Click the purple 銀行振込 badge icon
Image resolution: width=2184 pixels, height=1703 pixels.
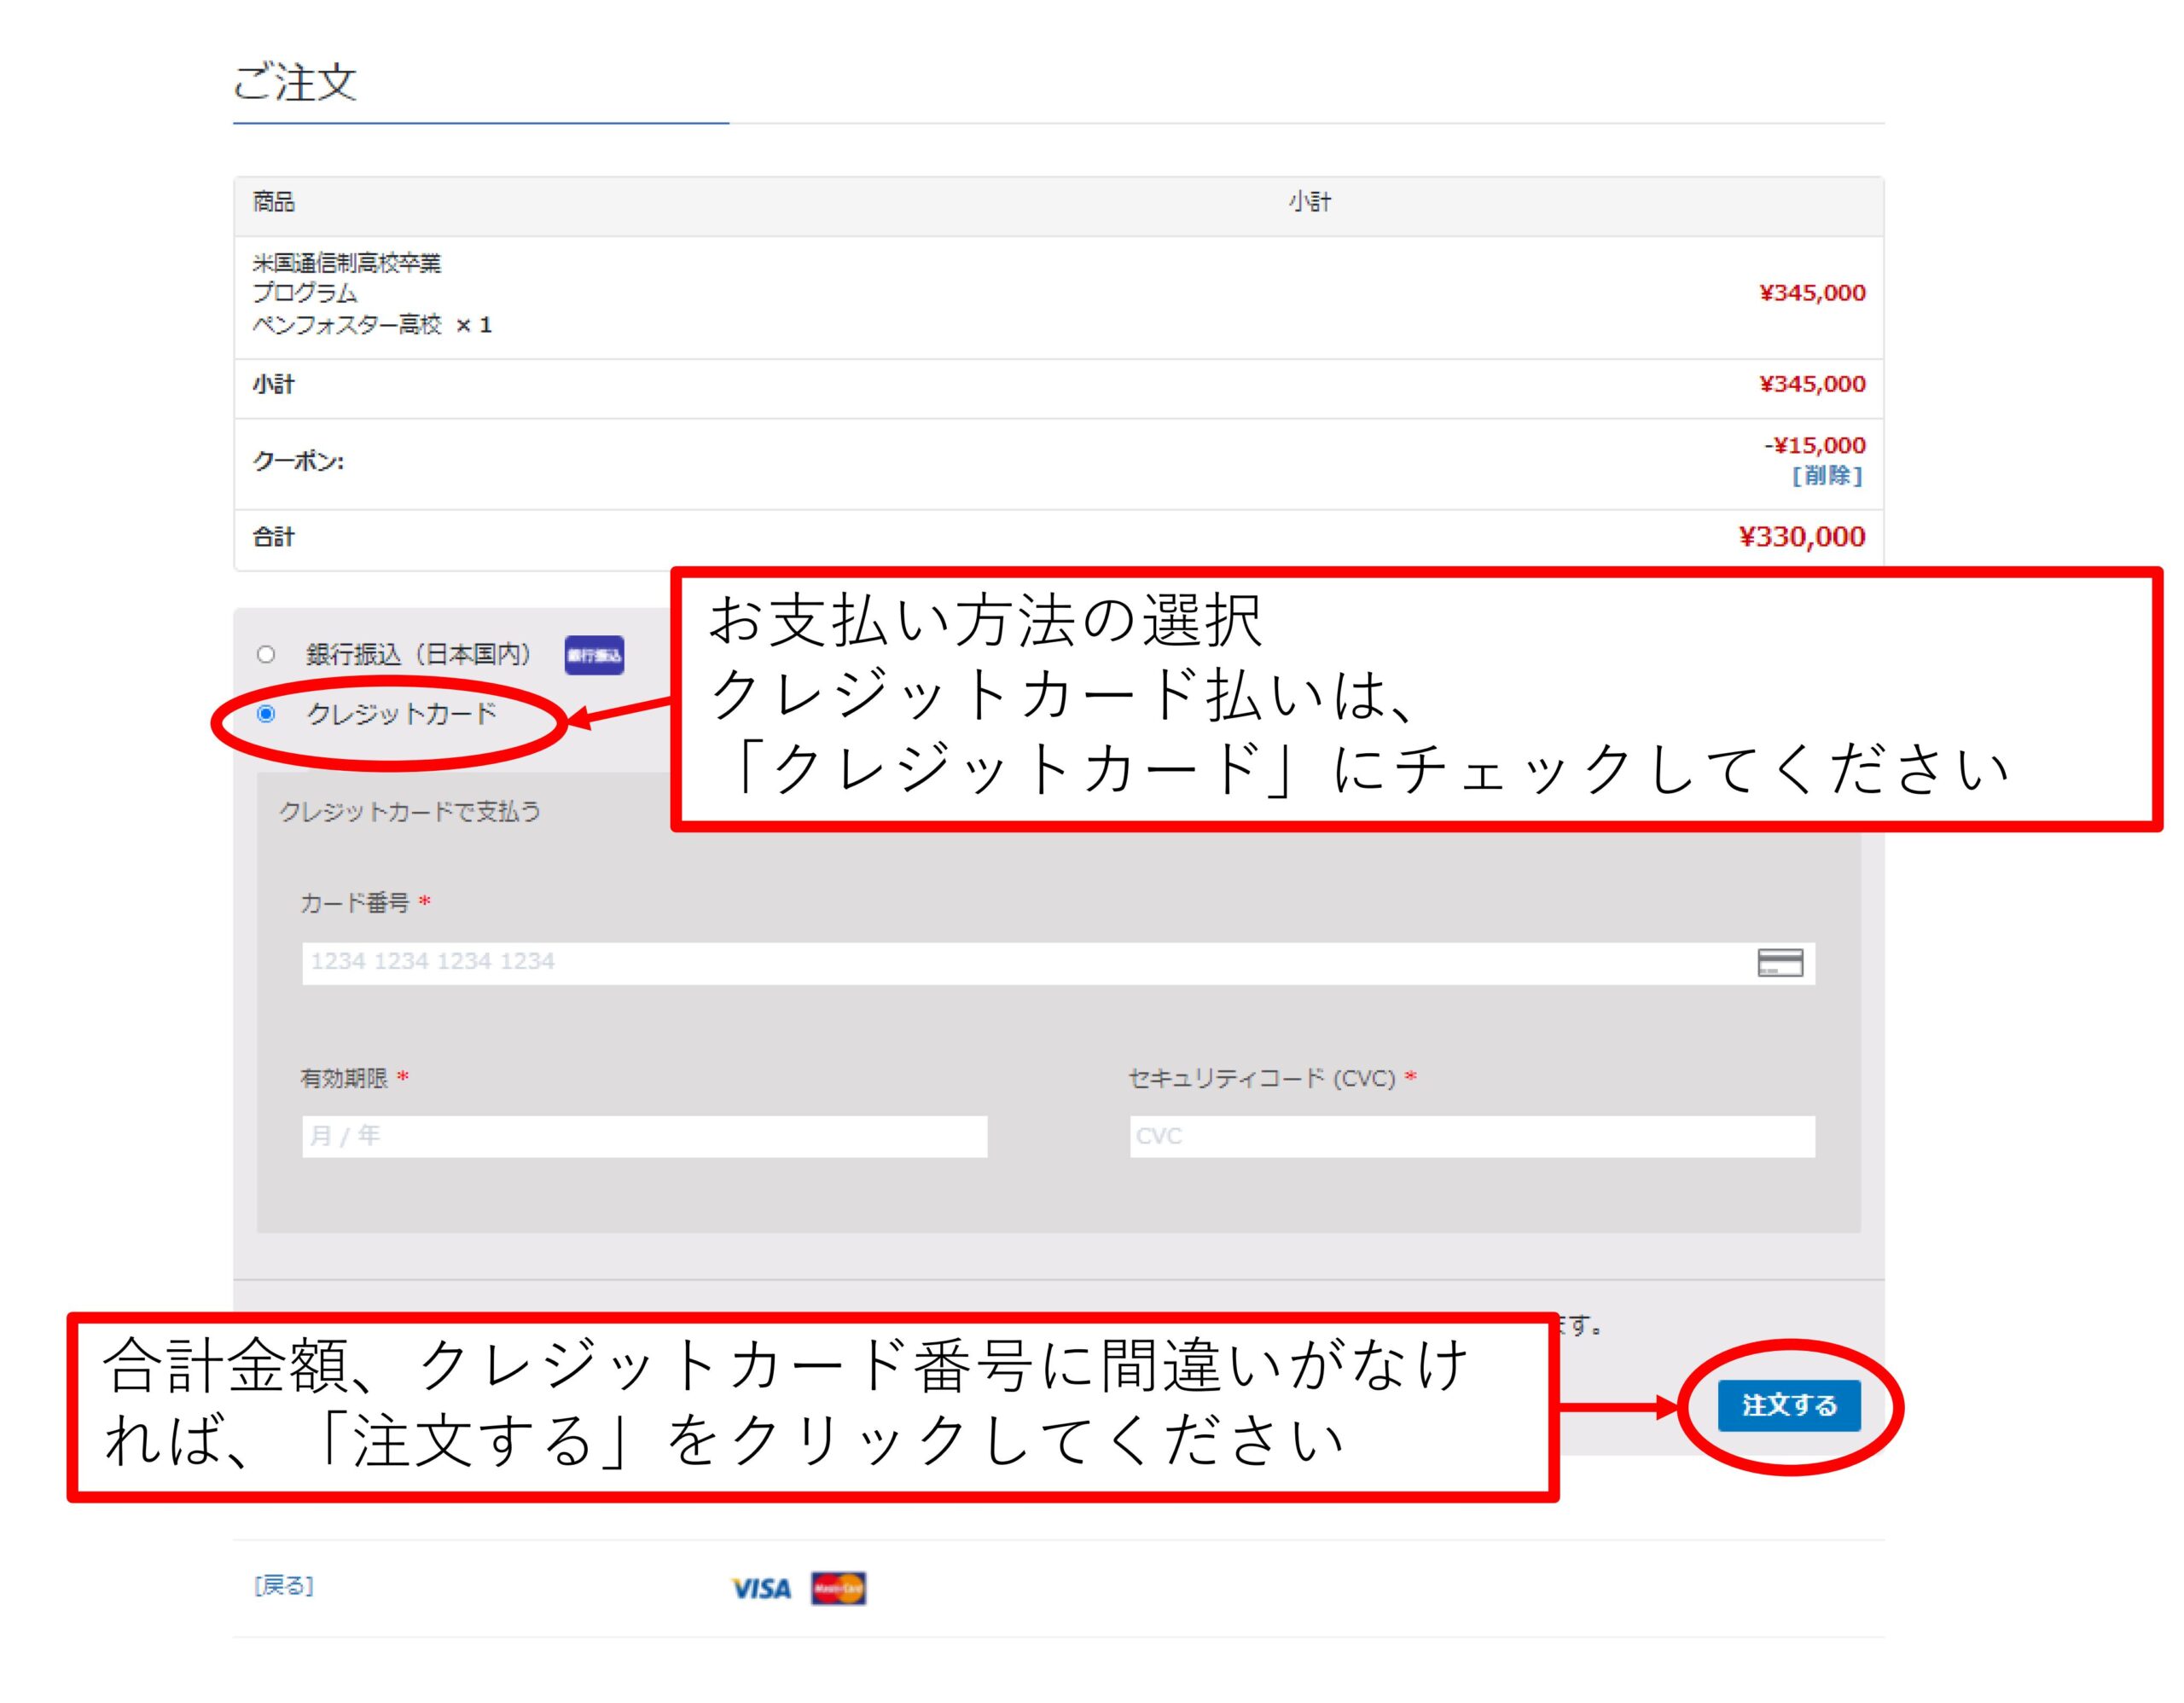594,656
